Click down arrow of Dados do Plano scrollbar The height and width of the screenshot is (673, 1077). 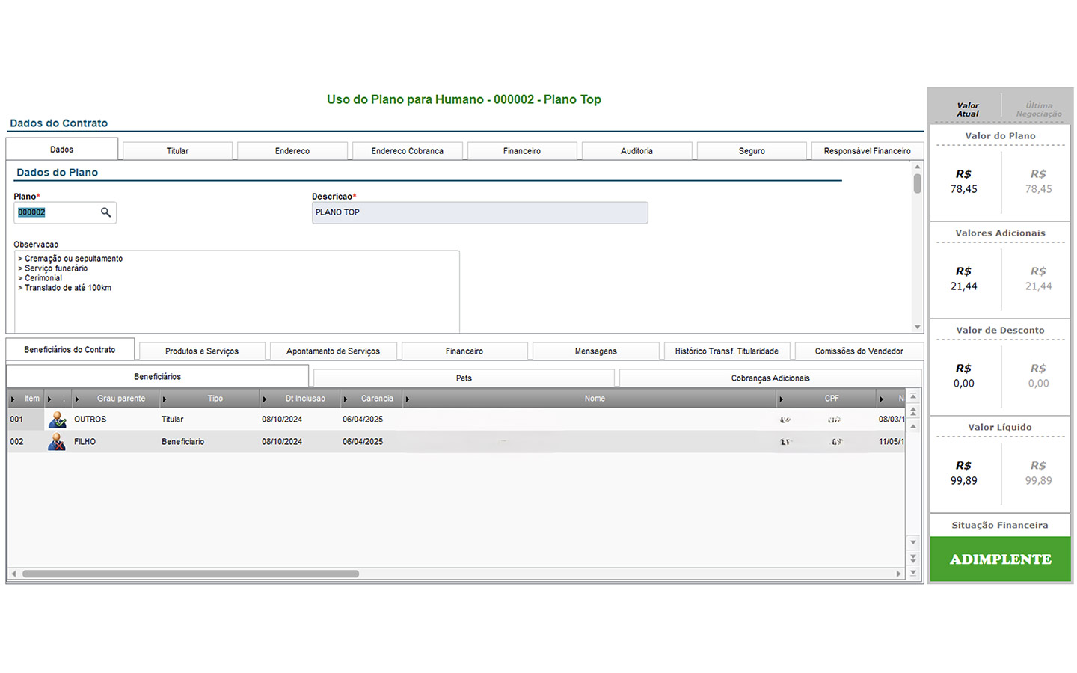(918, 327)
